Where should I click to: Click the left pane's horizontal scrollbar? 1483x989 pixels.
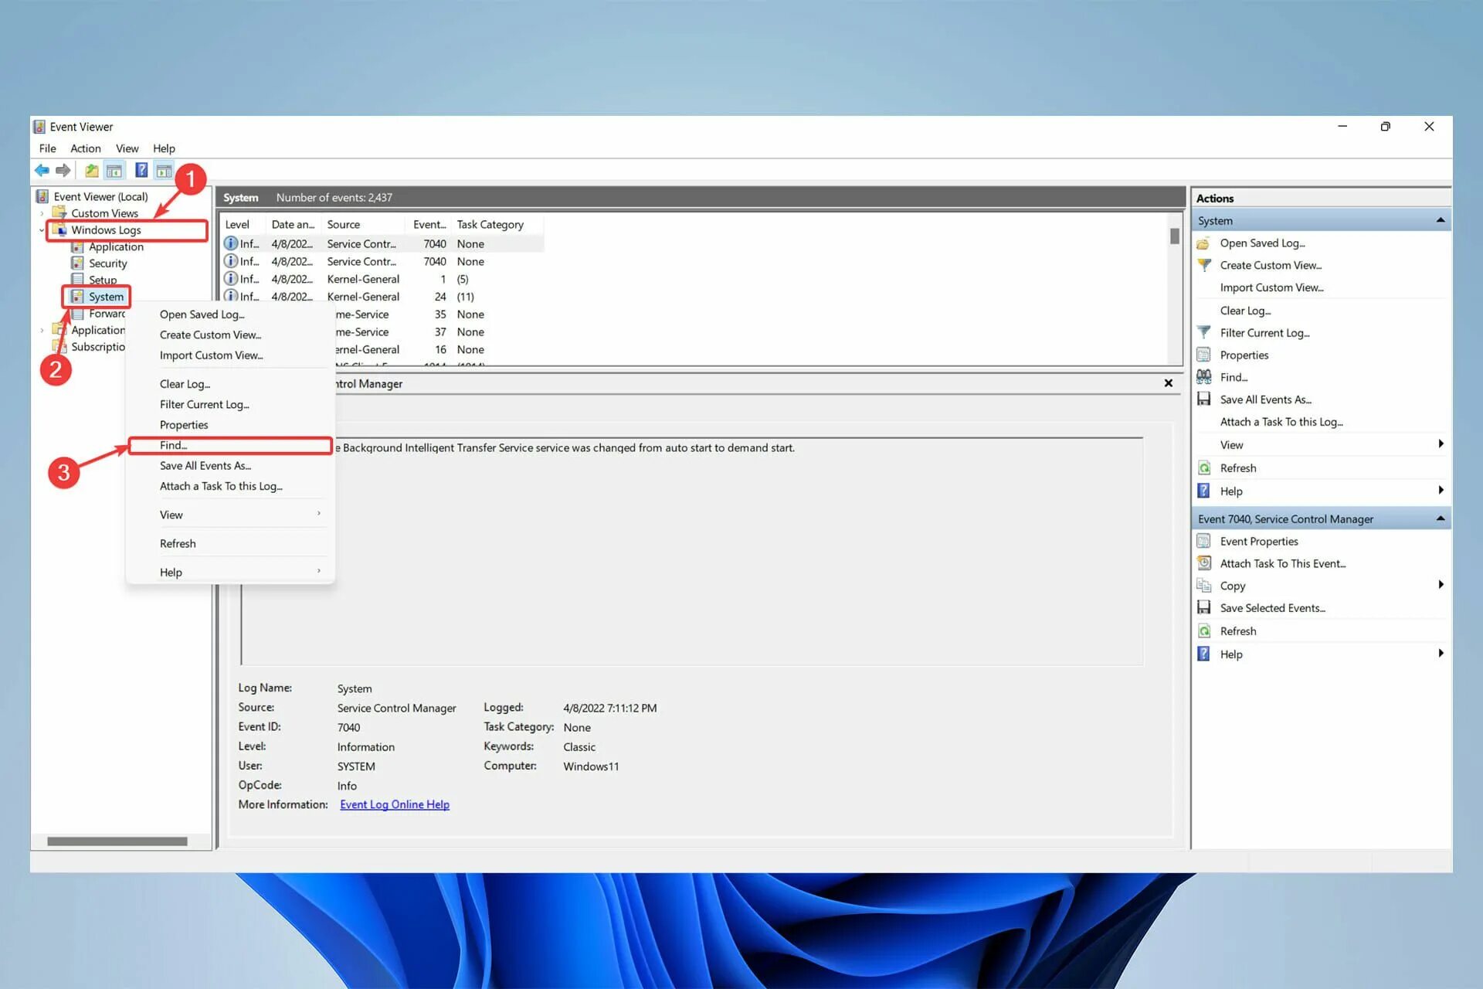pyautogui.click(x=117, y=841)
